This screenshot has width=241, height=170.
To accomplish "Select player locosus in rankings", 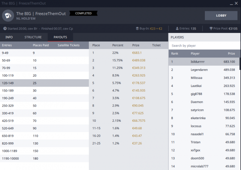I will tap(204, 126).
